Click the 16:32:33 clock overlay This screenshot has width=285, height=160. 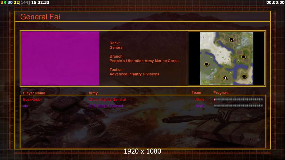[x=40, y=3]
